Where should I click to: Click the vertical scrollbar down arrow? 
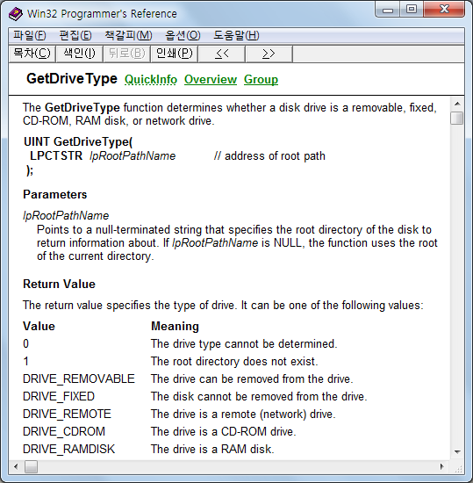click(x=457, y=452)
